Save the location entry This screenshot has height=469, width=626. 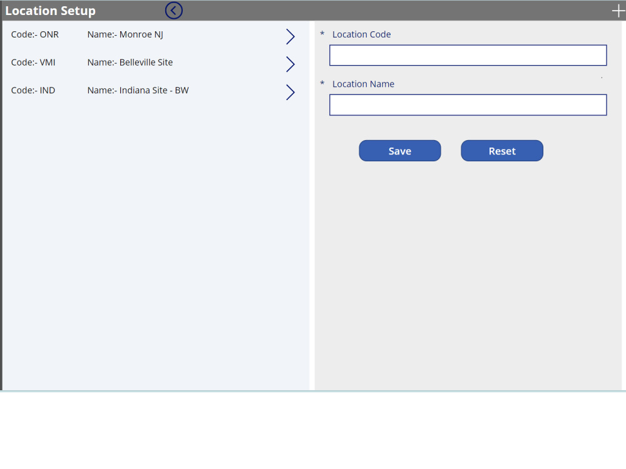[x=399, y=151]
